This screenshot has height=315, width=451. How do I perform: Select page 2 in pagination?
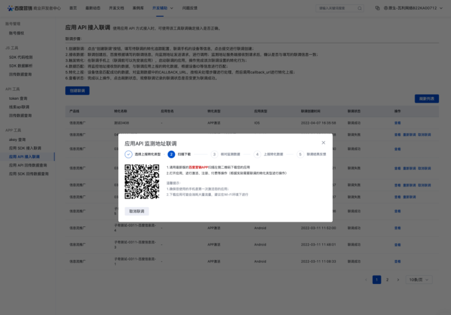coord(387,279)
